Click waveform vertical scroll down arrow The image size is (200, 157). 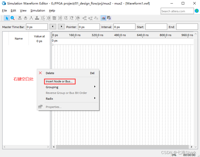[x=196, y=147]
